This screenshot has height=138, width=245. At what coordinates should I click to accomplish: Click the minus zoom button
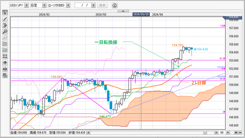[x=240, y=132]
